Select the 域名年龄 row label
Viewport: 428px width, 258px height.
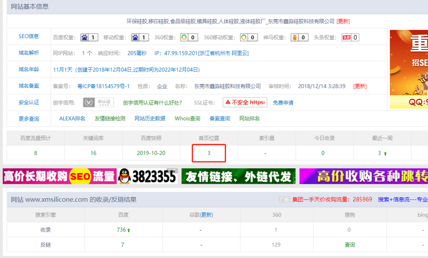28,69
